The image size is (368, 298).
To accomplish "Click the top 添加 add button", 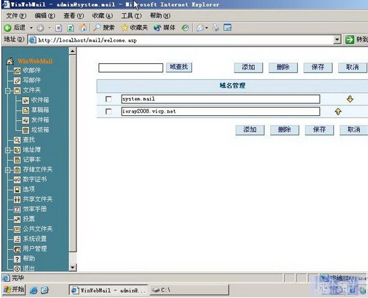I will [248, 68].
